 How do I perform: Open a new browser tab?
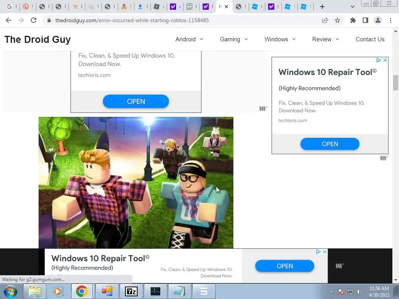322,7
